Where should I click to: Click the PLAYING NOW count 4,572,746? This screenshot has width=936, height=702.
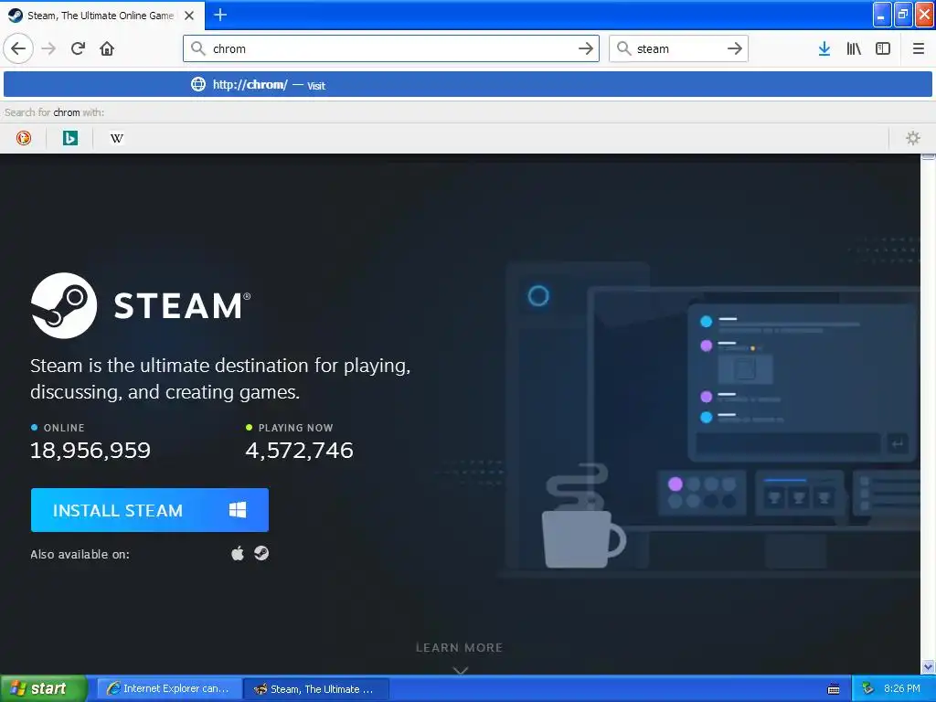tap(299, 450)
